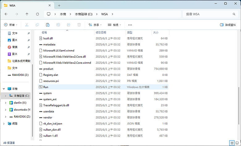Click the Cut scissors icon
Image resolution: width=241 pixels, height=146 pixels.
[27, 25]
